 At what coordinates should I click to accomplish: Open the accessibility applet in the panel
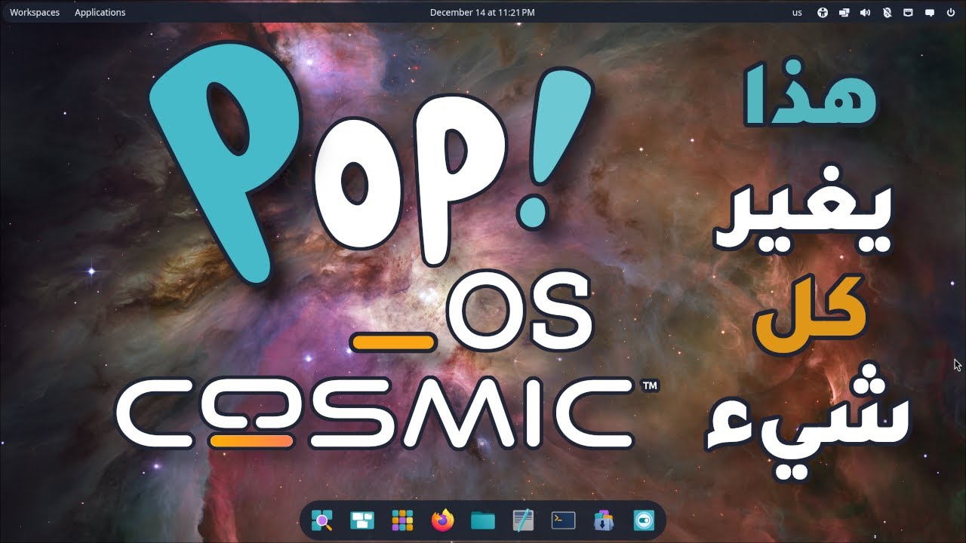(823, 12)
